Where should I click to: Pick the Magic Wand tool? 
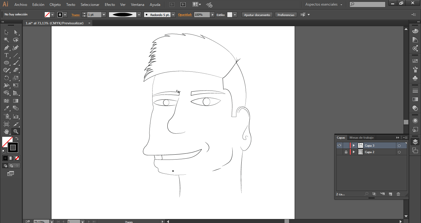(6, 40)
